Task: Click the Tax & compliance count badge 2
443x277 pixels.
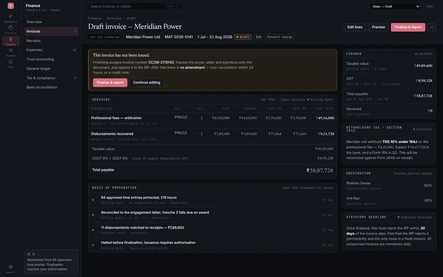Action: 75,78
